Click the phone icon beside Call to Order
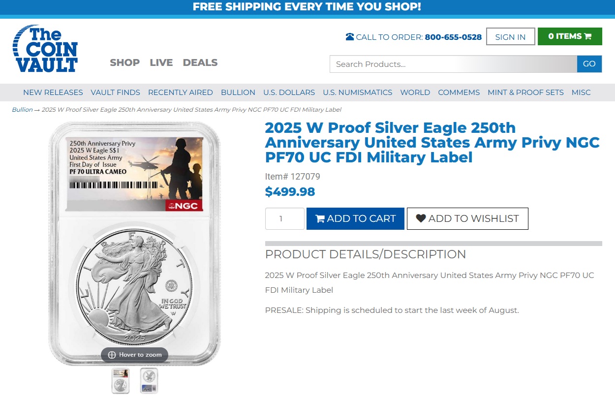Viewport: 615px width, 400px height. (x=350, y=37)
